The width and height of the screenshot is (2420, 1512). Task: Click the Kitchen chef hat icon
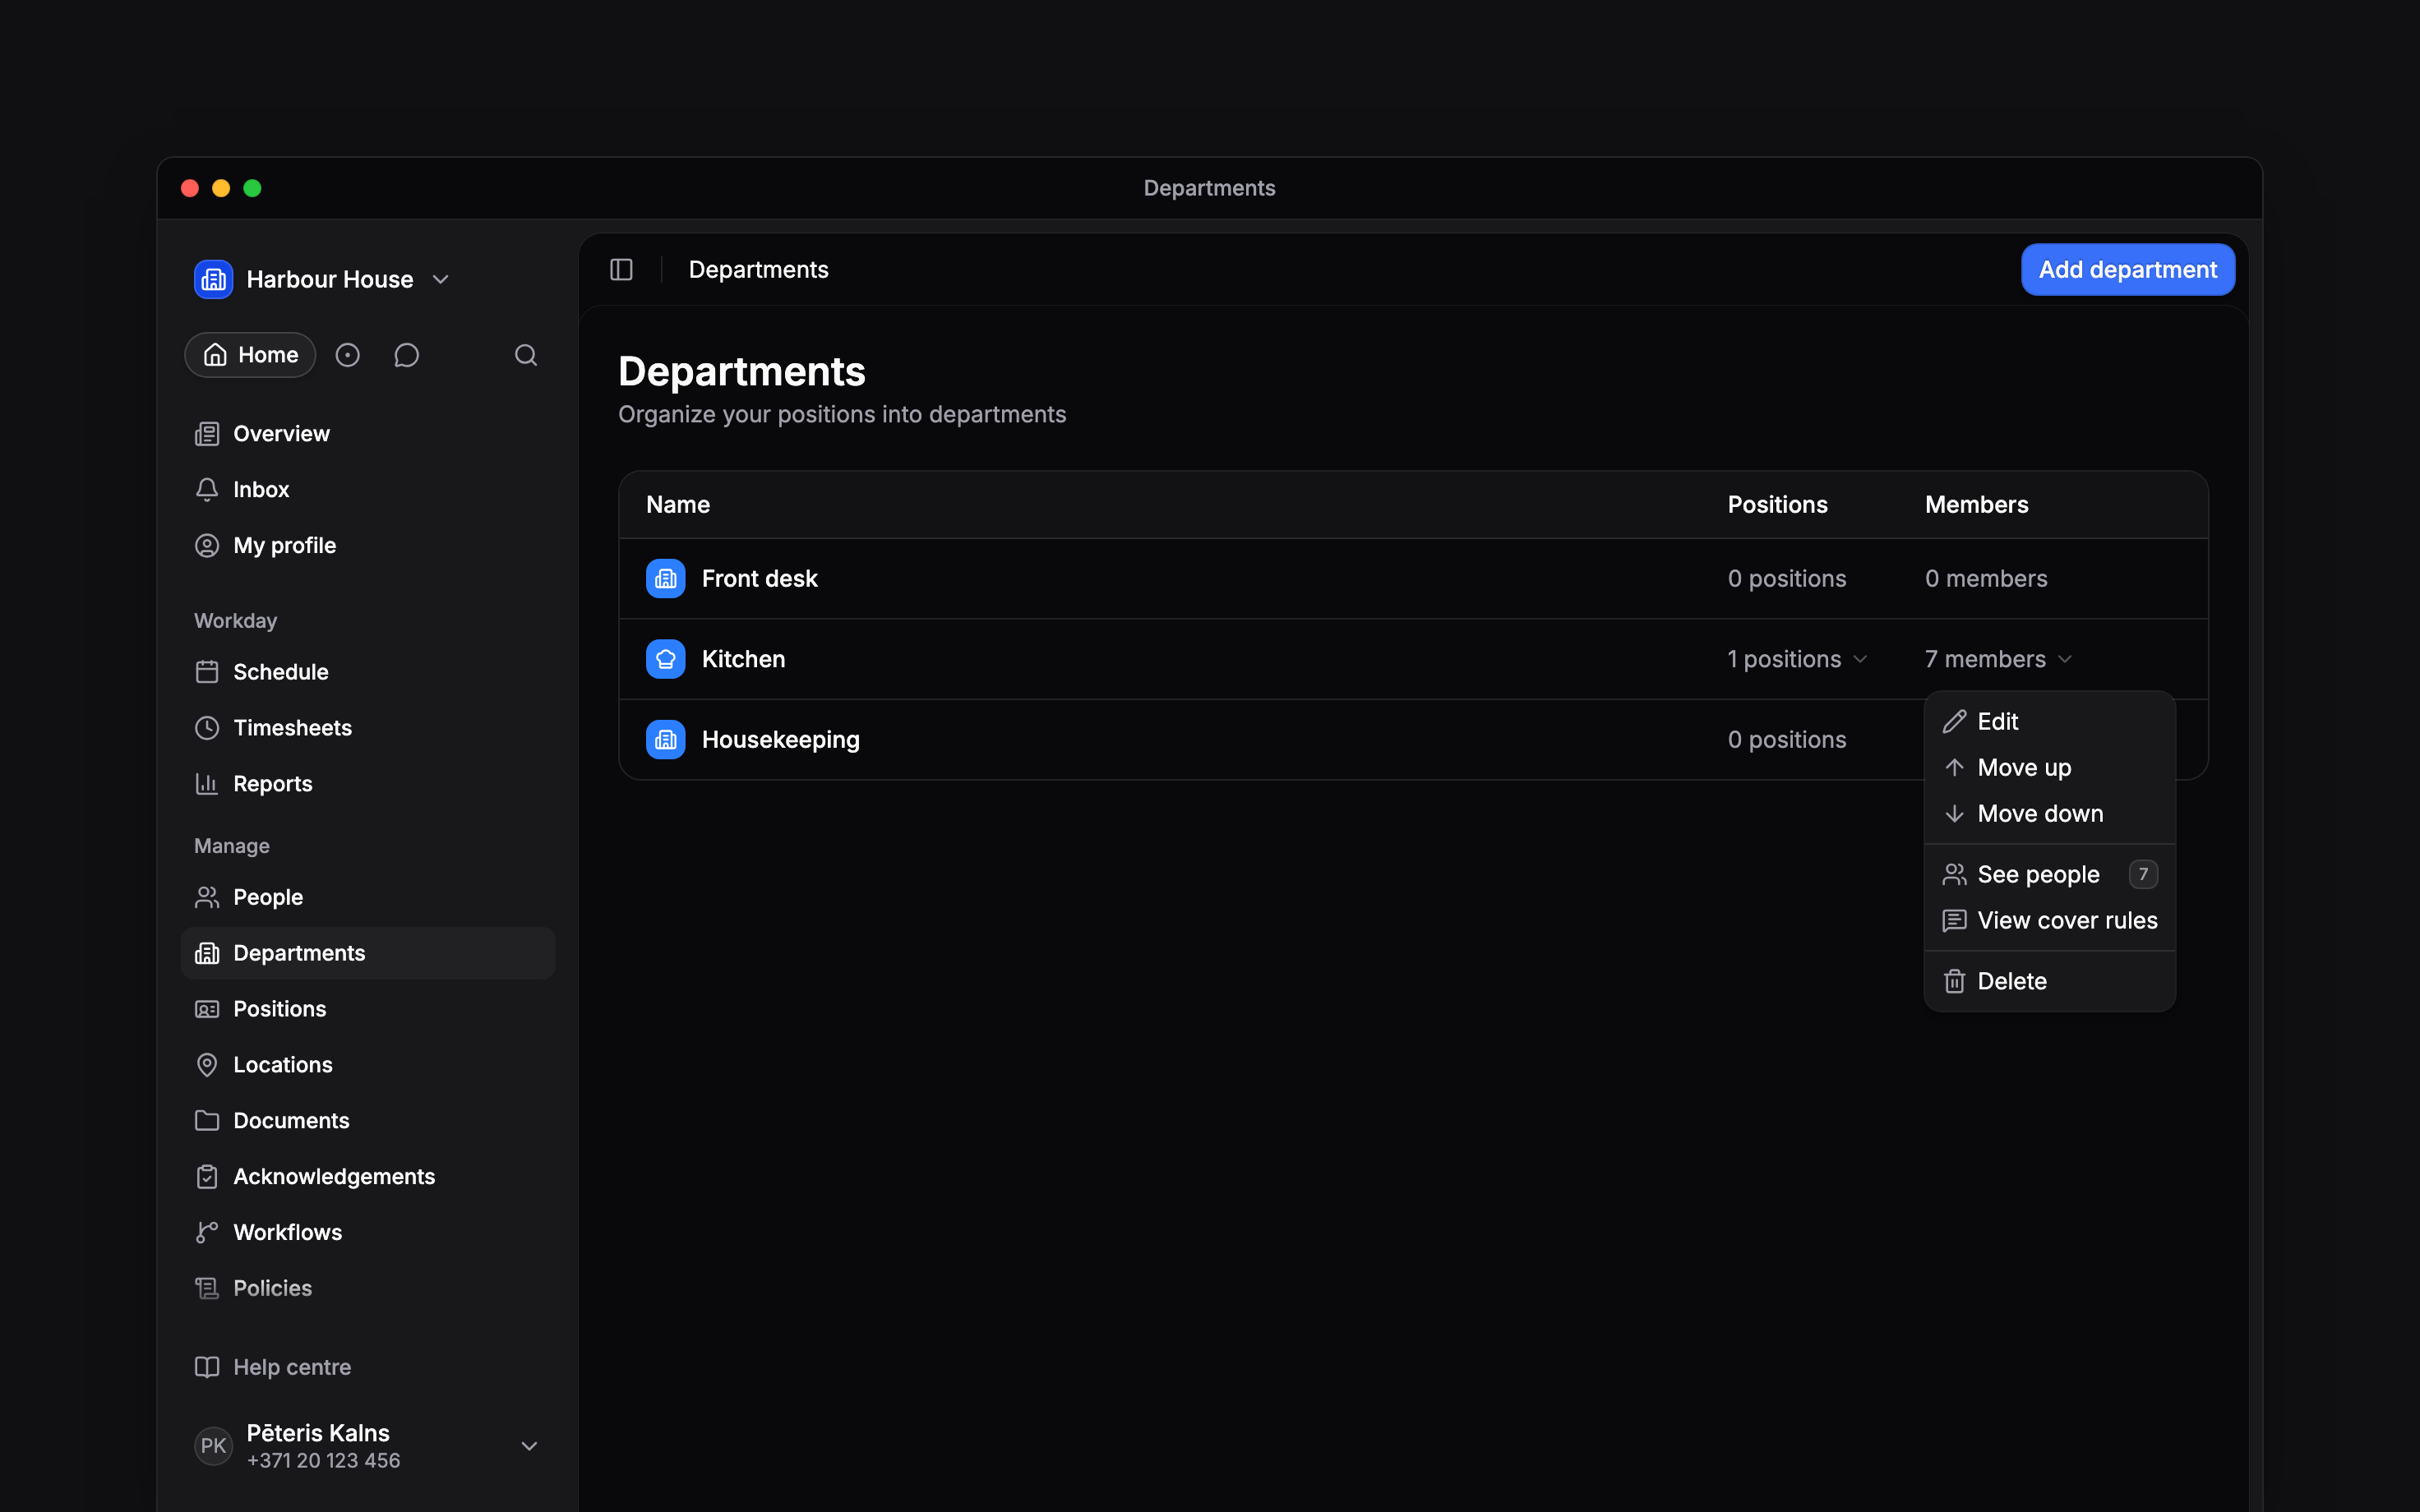pyautogui.click(x=665, y=659)
